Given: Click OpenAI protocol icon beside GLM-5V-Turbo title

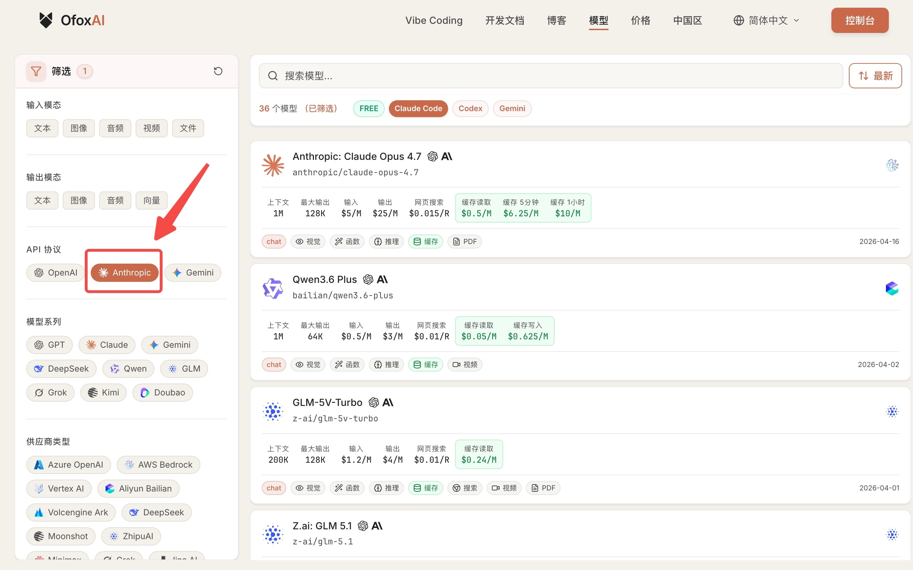Looking at the screenshot, I should pos(373,403).
